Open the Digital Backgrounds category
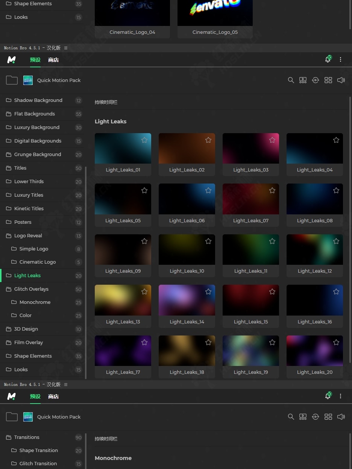The height and width of the screenshot is (469, 352). click(38, 141)
